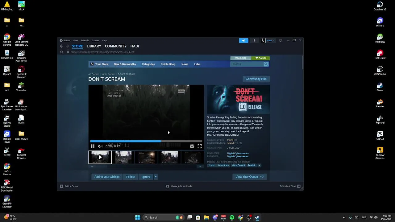
Task: Open video settings gear on the trailer
Action: coord(192,146)
